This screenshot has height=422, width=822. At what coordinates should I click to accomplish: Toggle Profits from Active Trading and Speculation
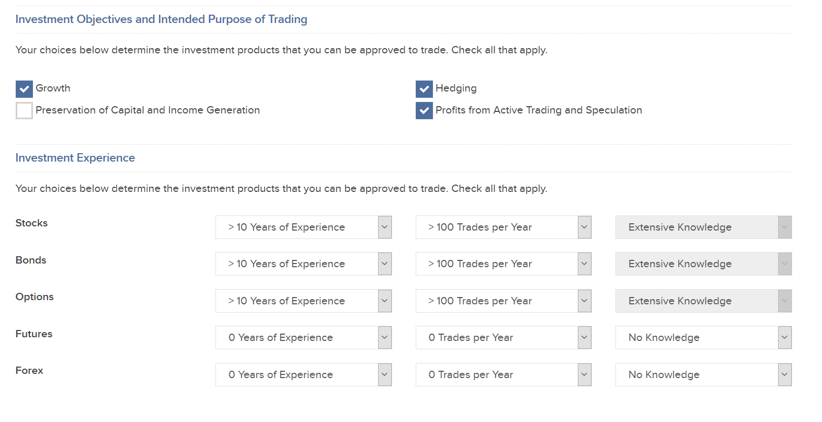[424, 111]
